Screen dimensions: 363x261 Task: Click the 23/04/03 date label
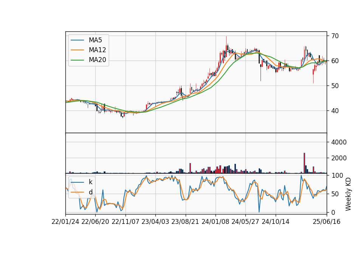[155, 222]
